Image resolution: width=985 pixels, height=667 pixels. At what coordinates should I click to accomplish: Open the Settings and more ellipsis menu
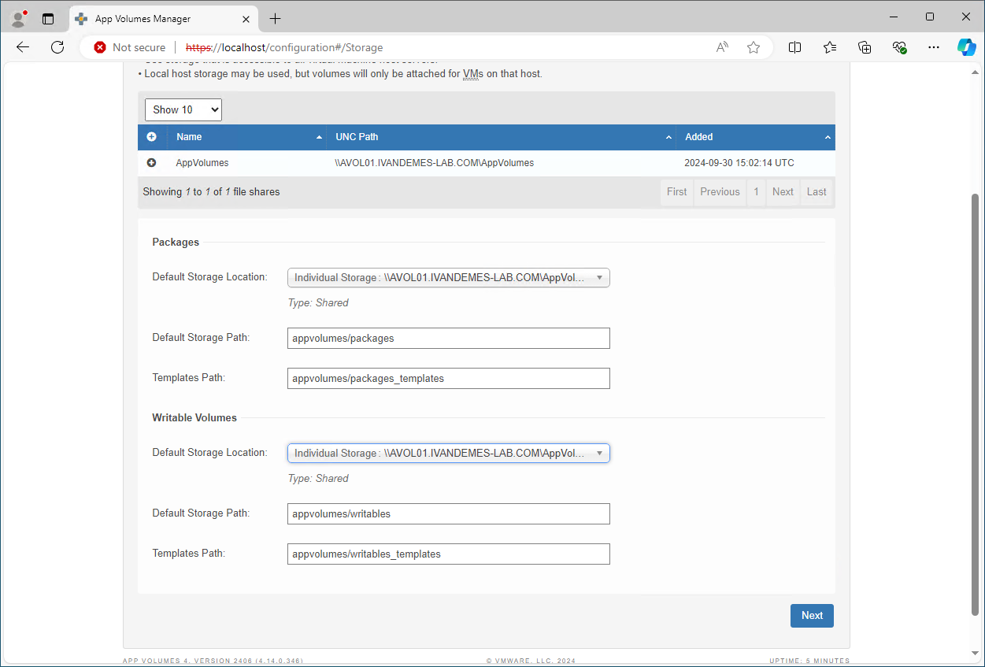click(x=934, y=47)
